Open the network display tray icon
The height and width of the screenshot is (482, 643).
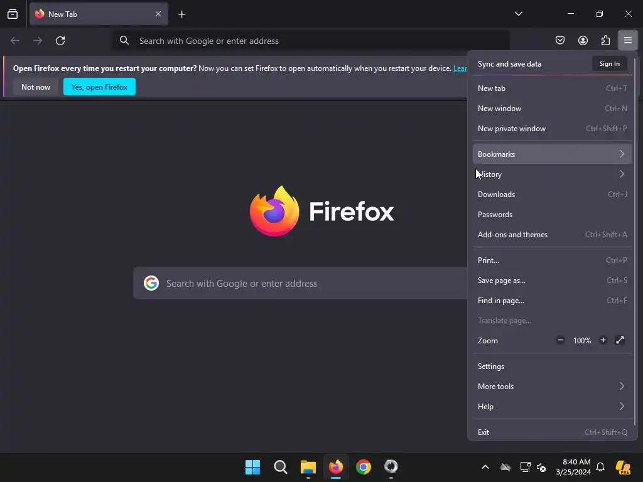tap(525, 467)
